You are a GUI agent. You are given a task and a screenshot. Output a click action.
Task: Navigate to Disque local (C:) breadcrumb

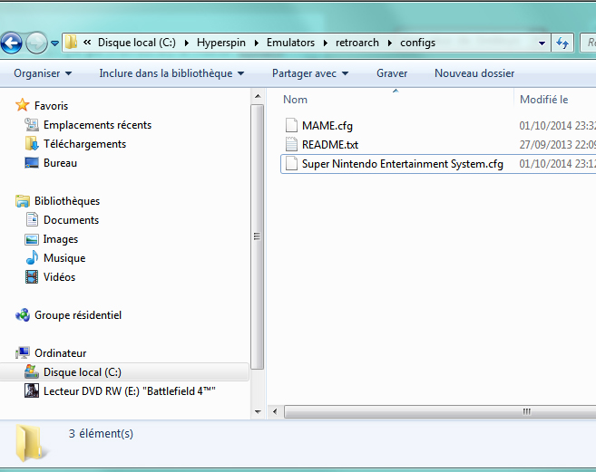[x=137, y=43]
